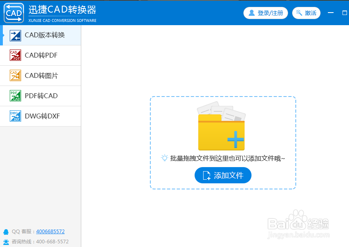The width and height of the screenshot is (349, 247).
Task: Maximize the converter window
Action: tap(345, 13)
